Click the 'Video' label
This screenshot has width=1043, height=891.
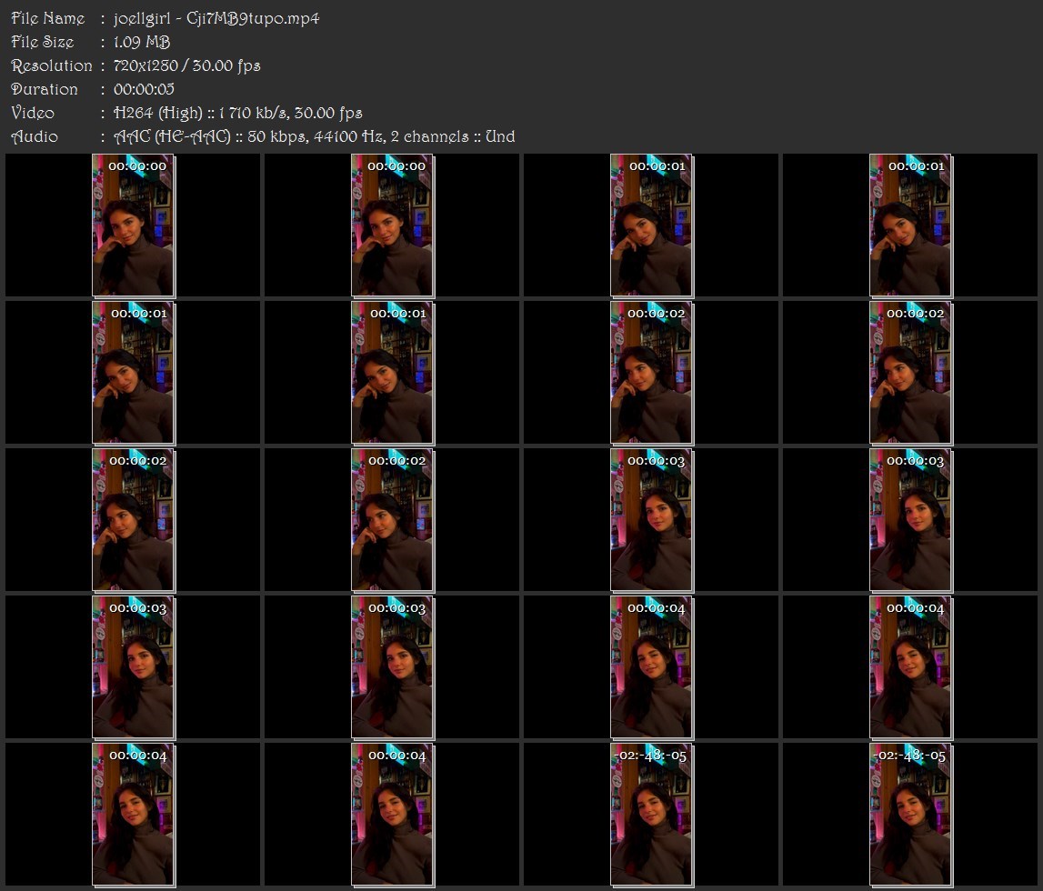pos(33,113)
